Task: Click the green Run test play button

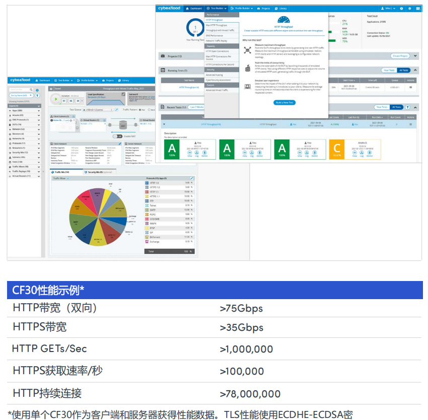Action: (56, 100)
